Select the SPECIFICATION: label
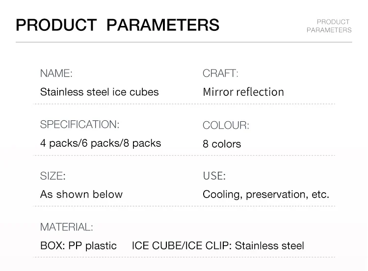 point(80,125)
